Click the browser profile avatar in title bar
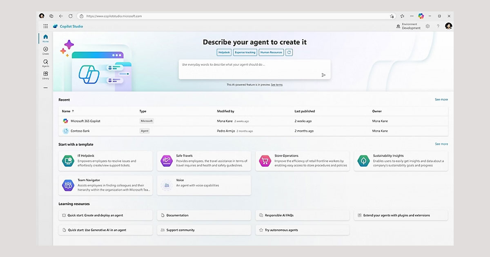 pos(42,16)
